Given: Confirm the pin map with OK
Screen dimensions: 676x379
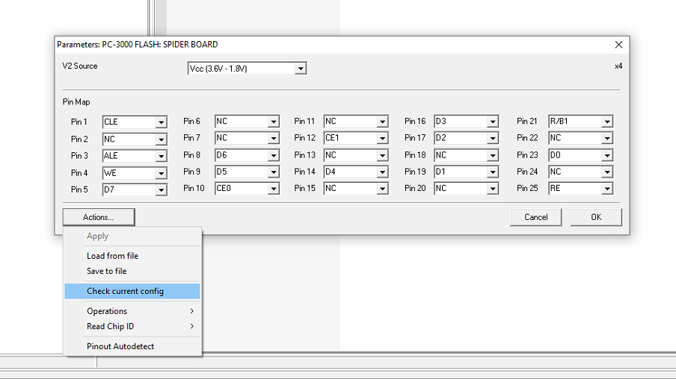Looking at the screenshot, I should point(595,217).
